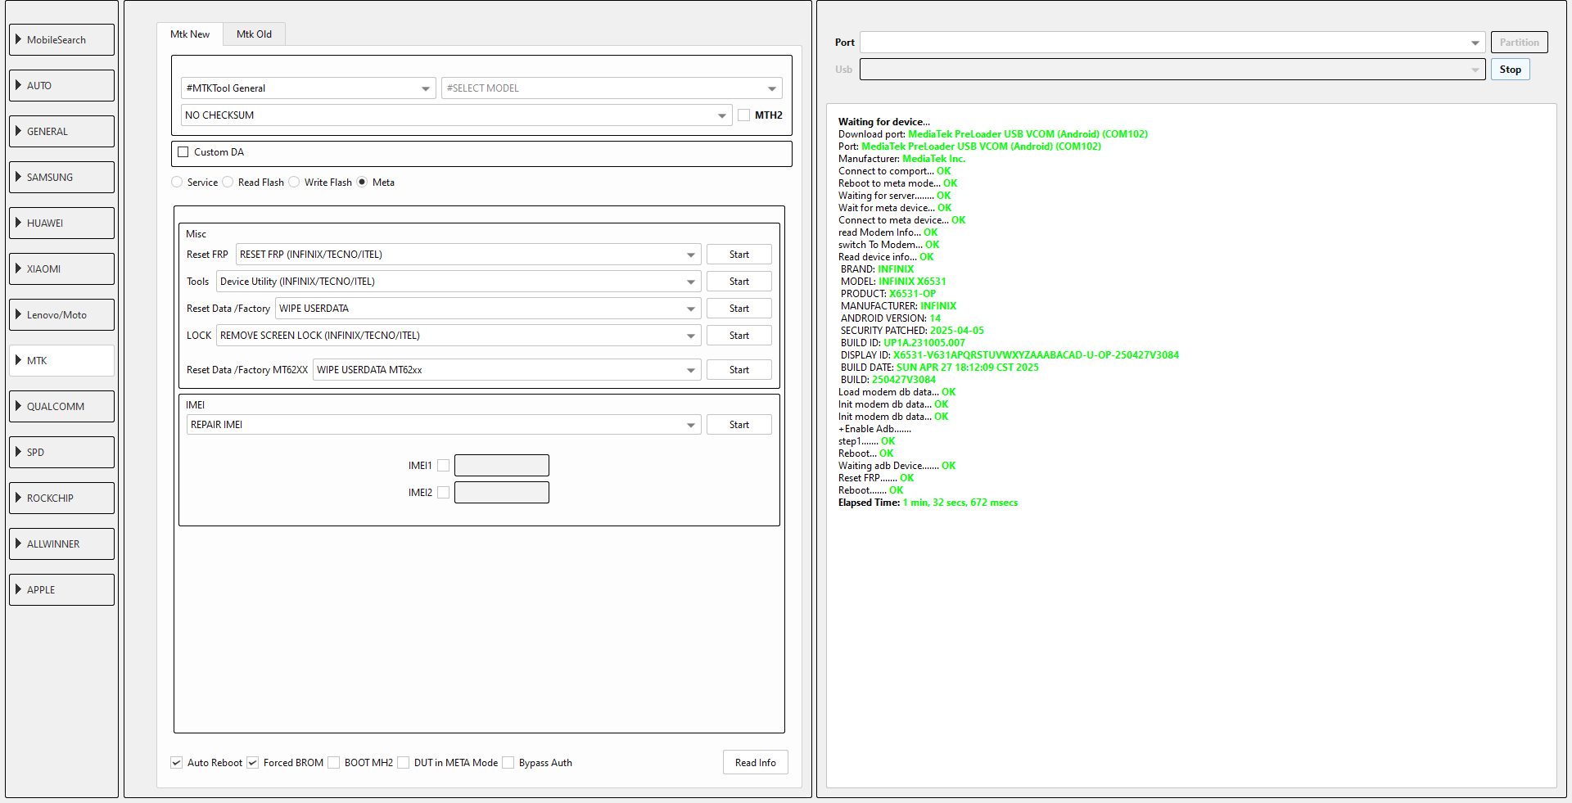The image size is (1572, 803).
Task: Expand the SPD sidebar section
Action: 61,452
